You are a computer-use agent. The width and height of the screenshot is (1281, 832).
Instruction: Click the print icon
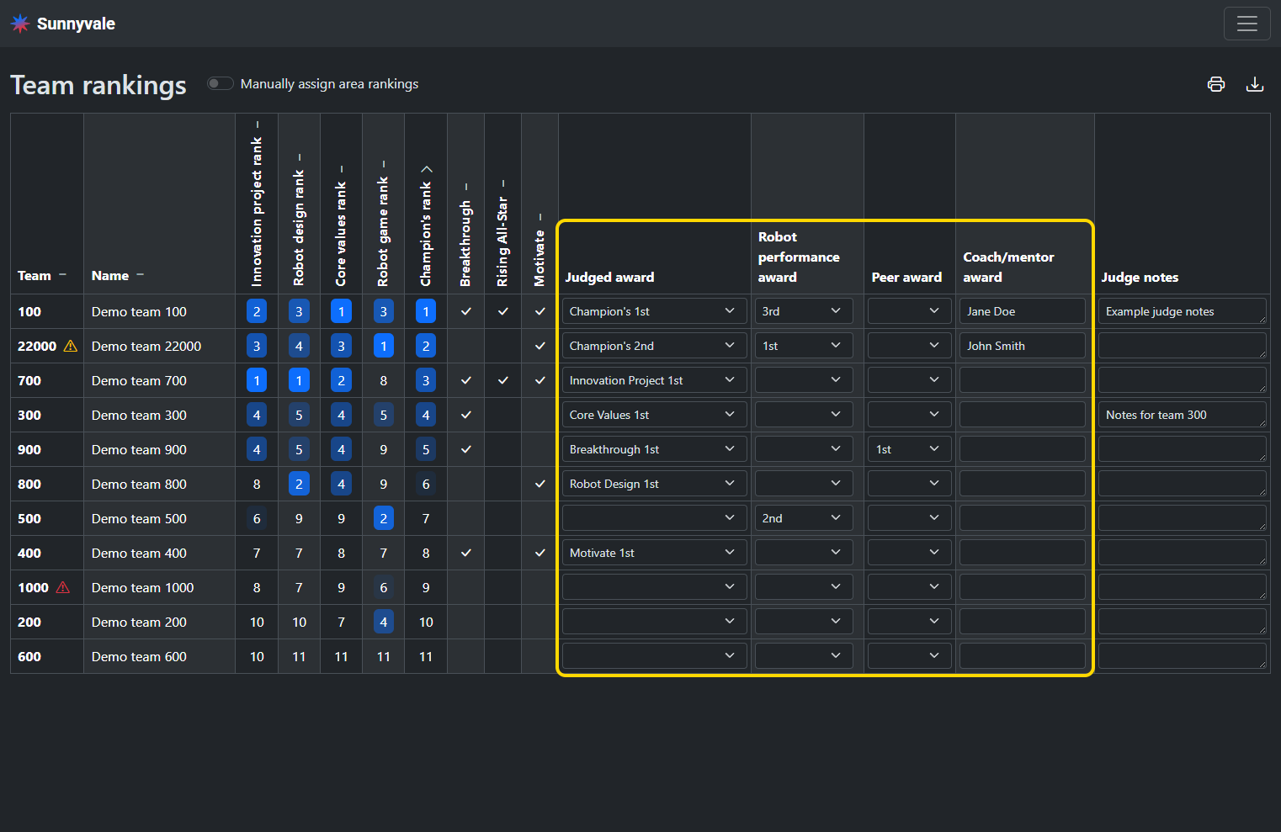tap(1215, 84)
